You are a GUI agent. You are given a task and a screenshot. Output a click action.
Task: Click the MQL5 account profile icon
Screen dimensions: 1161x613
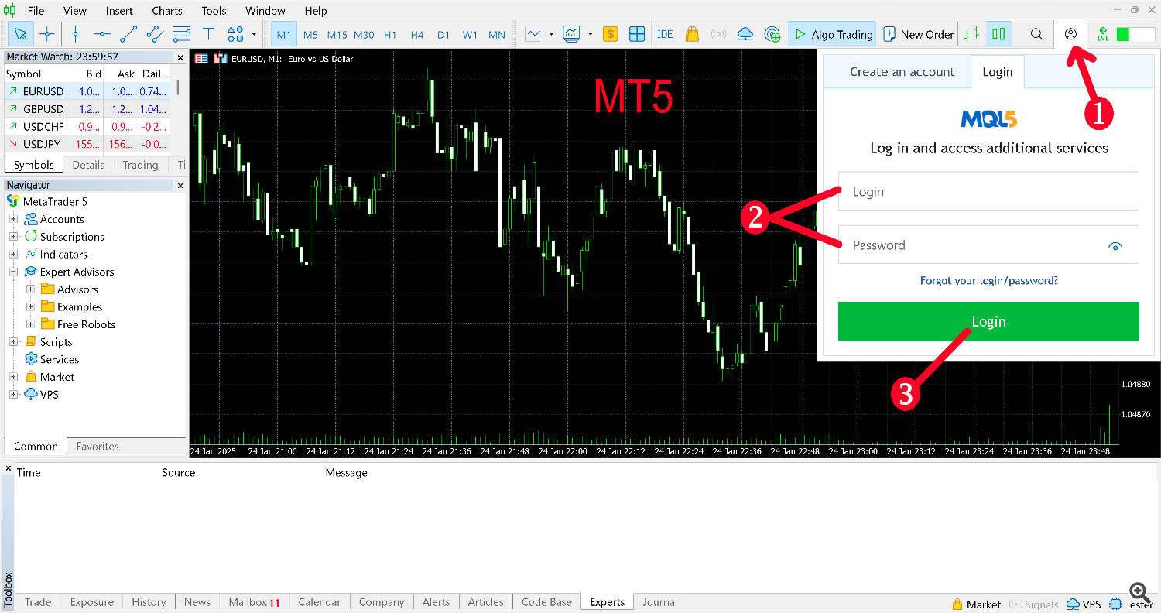coord(1070,34)
